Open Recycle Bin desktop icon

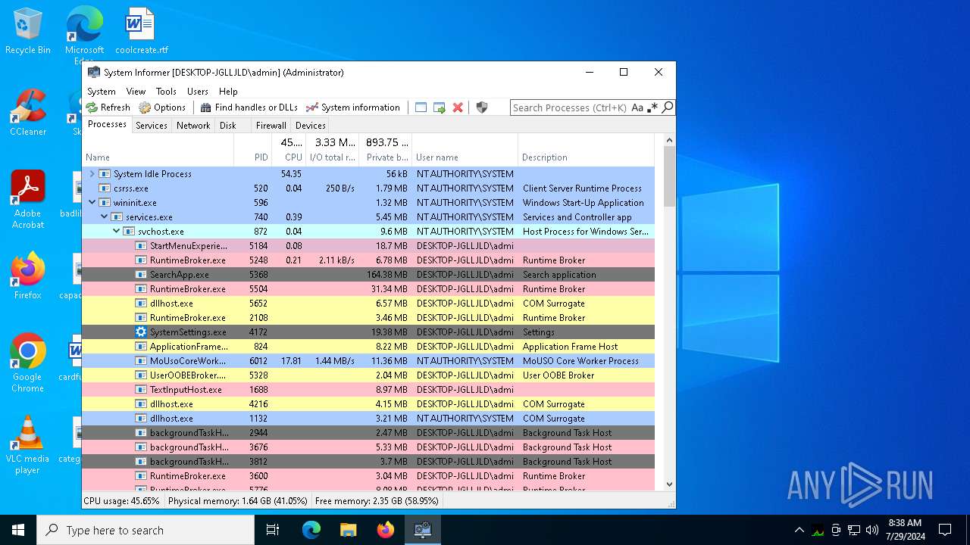tap(28, 32)
